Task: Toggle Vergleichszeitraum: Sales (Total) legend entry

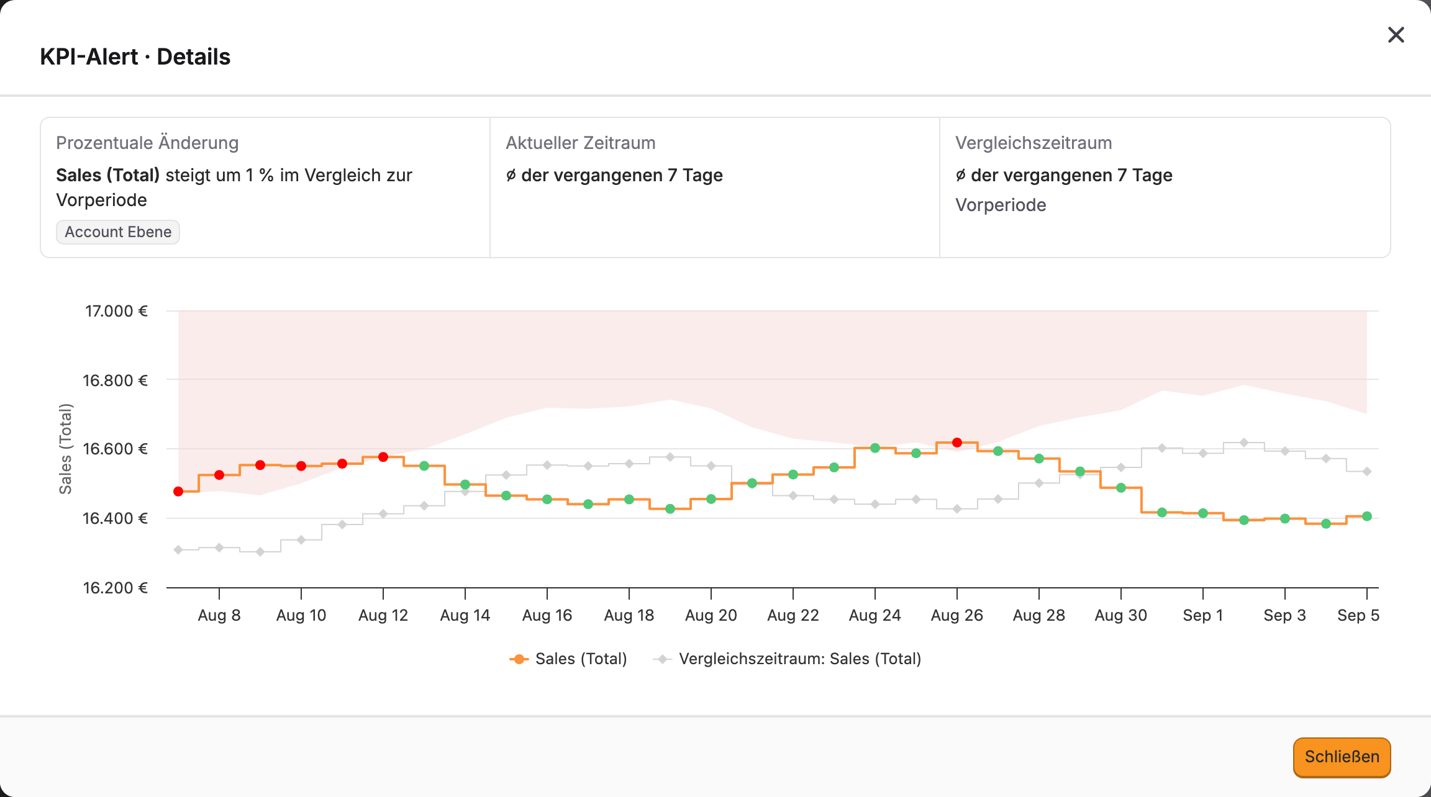Action: tap(787, 659)
